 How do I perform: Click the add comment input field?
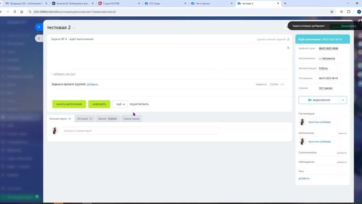pyautogui.click(x=140, y=131)
